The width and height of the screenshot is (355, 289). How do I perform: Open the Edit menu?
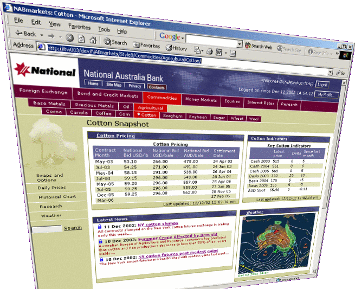pos(36,22)
